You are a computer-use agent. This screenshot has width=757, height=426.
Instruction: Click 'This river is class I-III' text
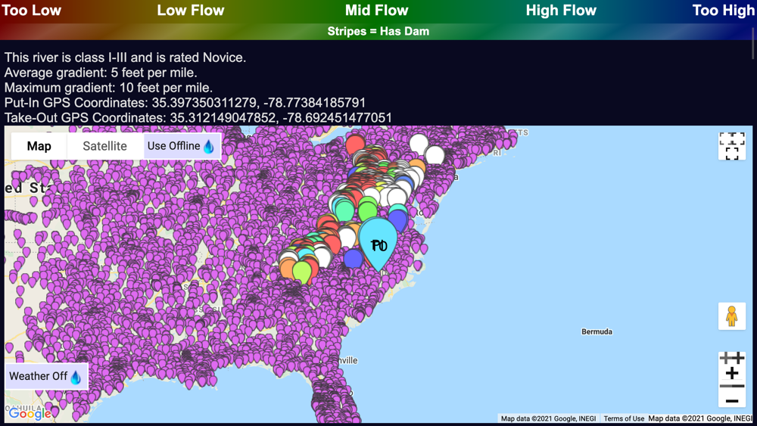pyautogui.click(x=125, y=58)
